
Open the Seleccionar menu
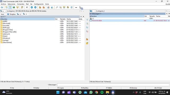11,4
